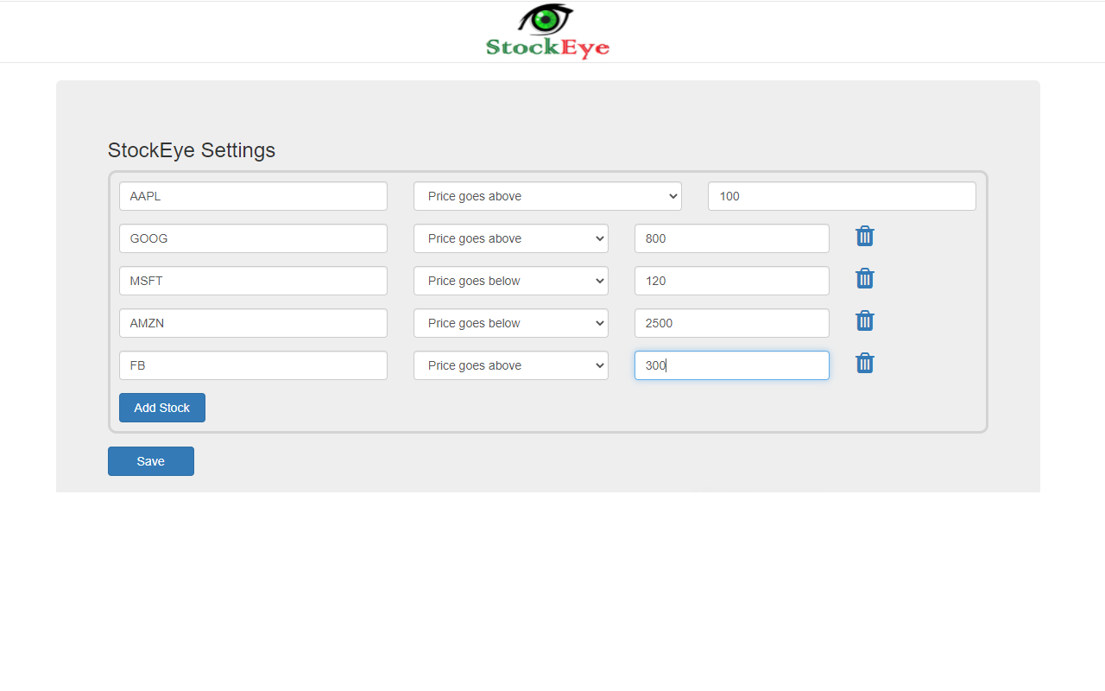Click the StockEye logo

tap(548, 32)
